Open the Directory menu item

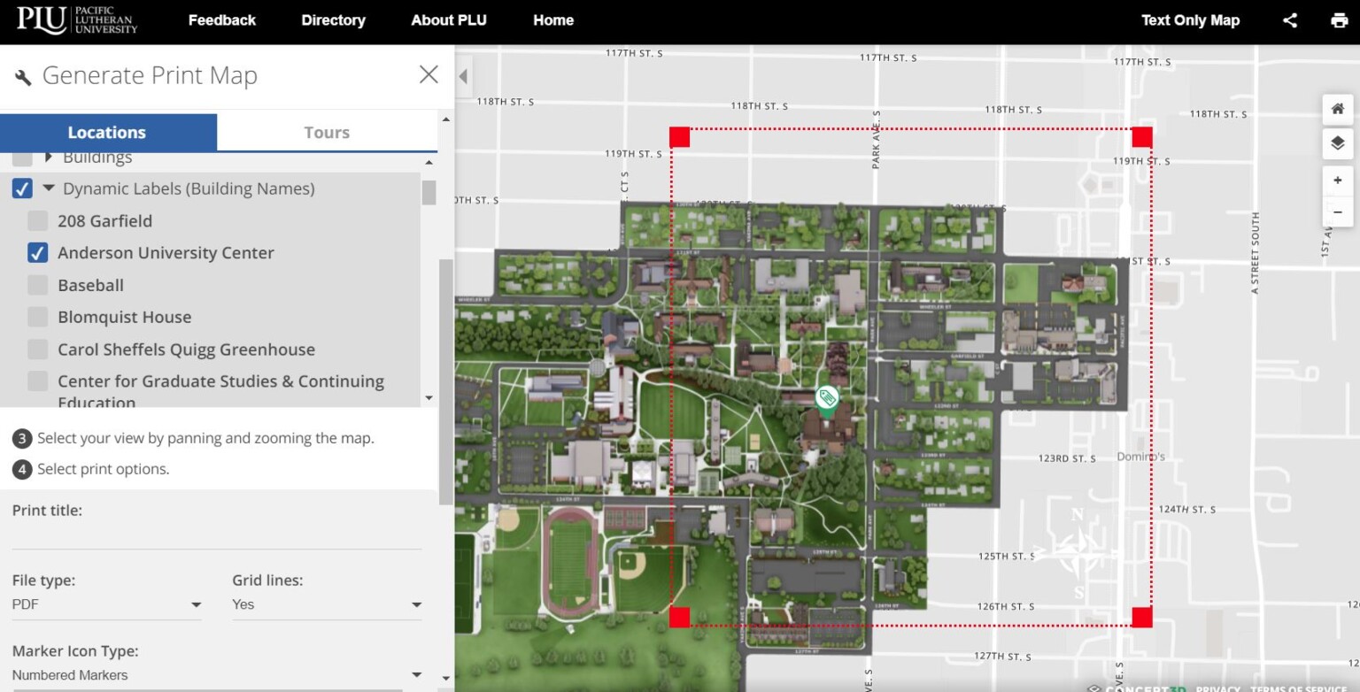pos(333,19)
